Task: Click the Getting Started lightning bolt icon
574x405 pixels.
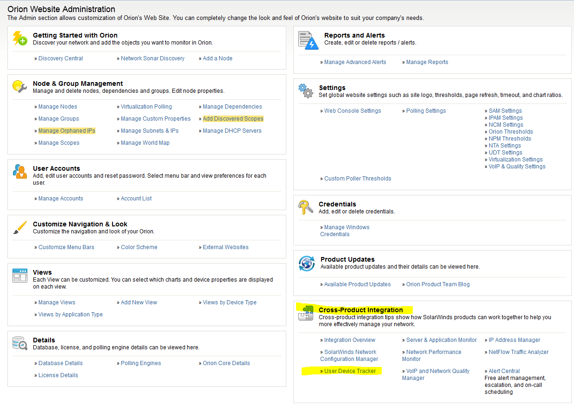Action: [x=20, y=38]
